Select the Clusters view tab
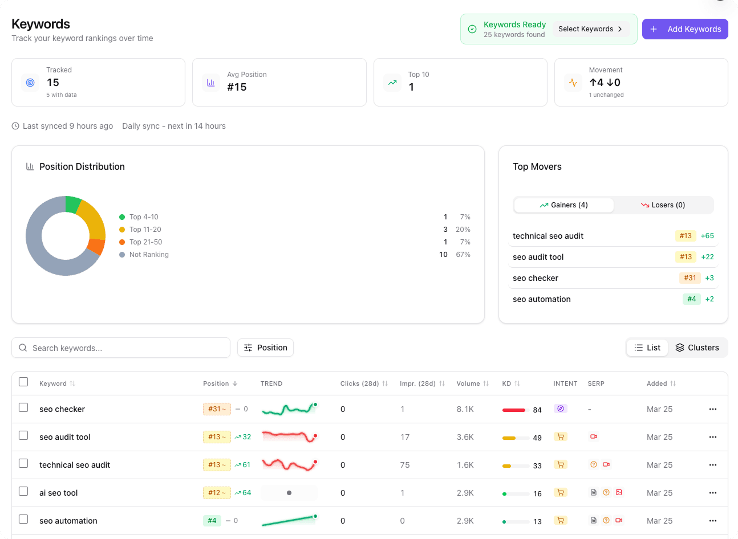The width and height of the screenshot is (738, 539). (697, 348)
